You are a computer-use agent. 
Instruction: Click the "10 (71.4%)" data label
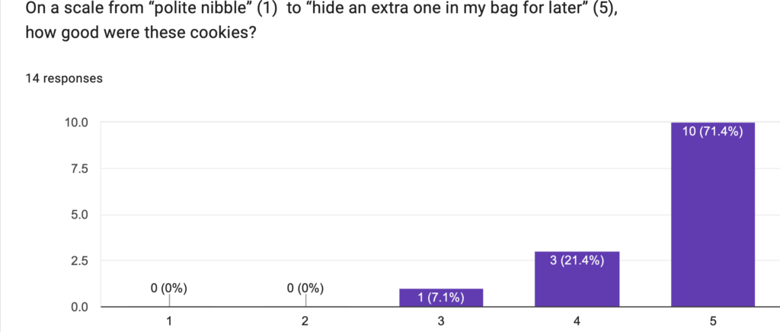click(713, 132)
